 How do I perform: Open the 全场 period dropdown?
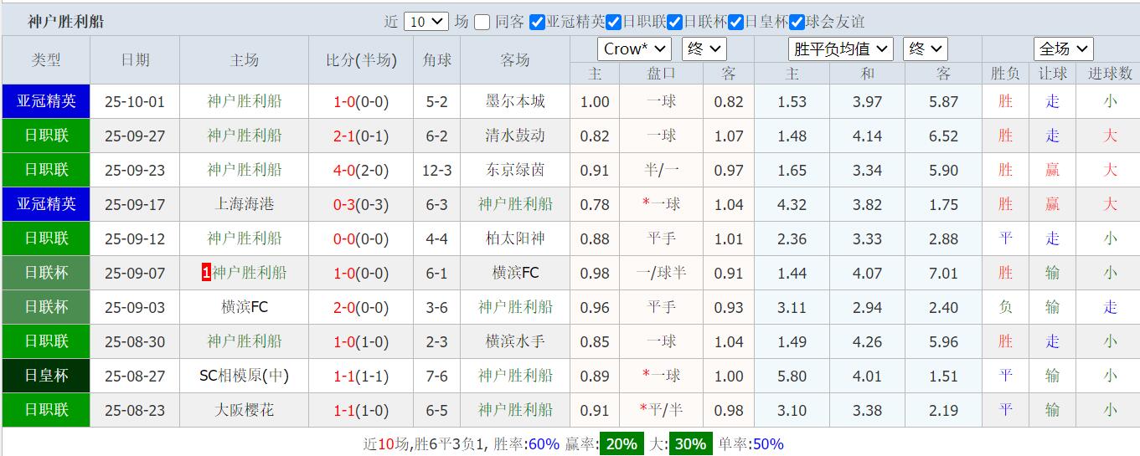pyautogui.click(x=1063, y=49)
